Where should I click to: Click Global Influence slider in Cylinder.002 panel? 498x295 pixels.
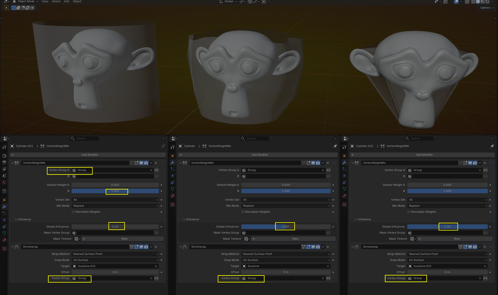click(x=447, y=227)
